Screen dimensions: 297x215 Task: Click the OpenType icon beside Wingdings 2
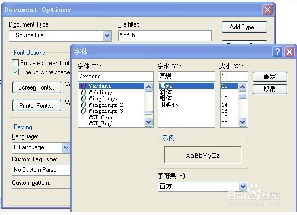tap(83, 105)
